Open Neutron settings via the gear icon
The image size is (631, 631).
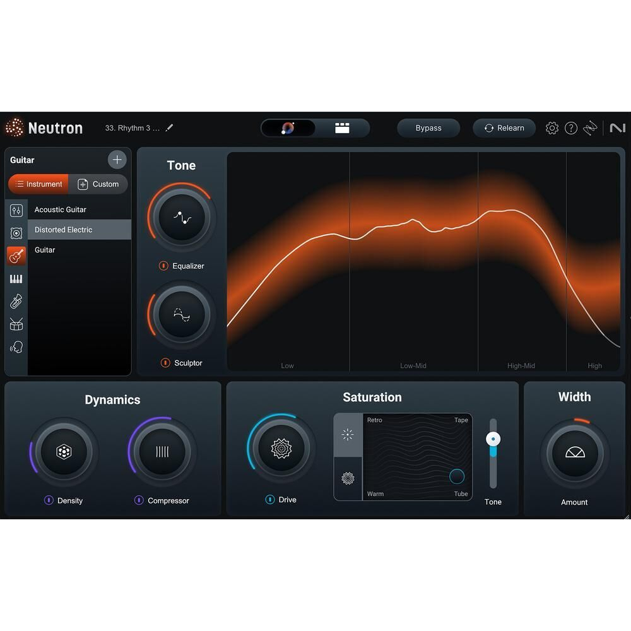pos(552,127)
